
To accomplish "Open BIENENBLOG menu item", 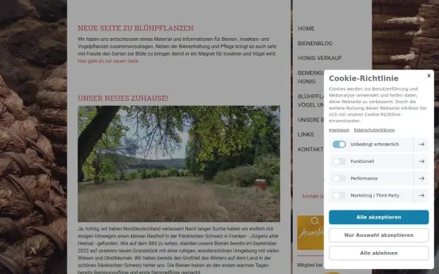I will (x=315, y=43).
